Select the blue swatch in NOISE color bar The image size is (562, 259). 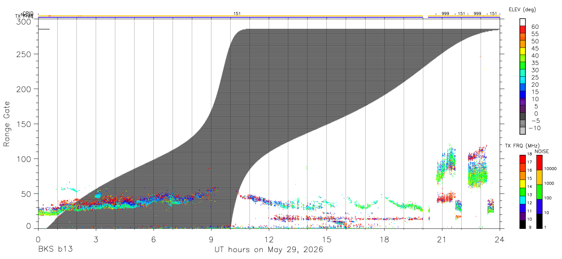click(539, 206)
